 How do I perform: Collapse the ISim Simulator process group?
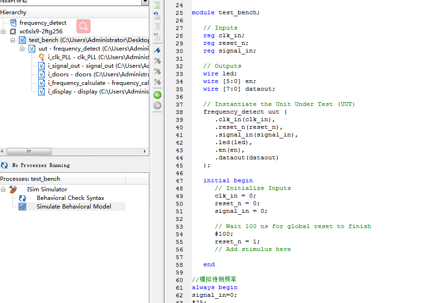[3, 189]
